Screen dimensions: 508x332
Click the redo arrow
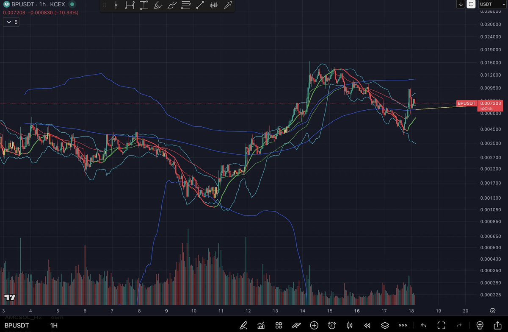[459, 325]
